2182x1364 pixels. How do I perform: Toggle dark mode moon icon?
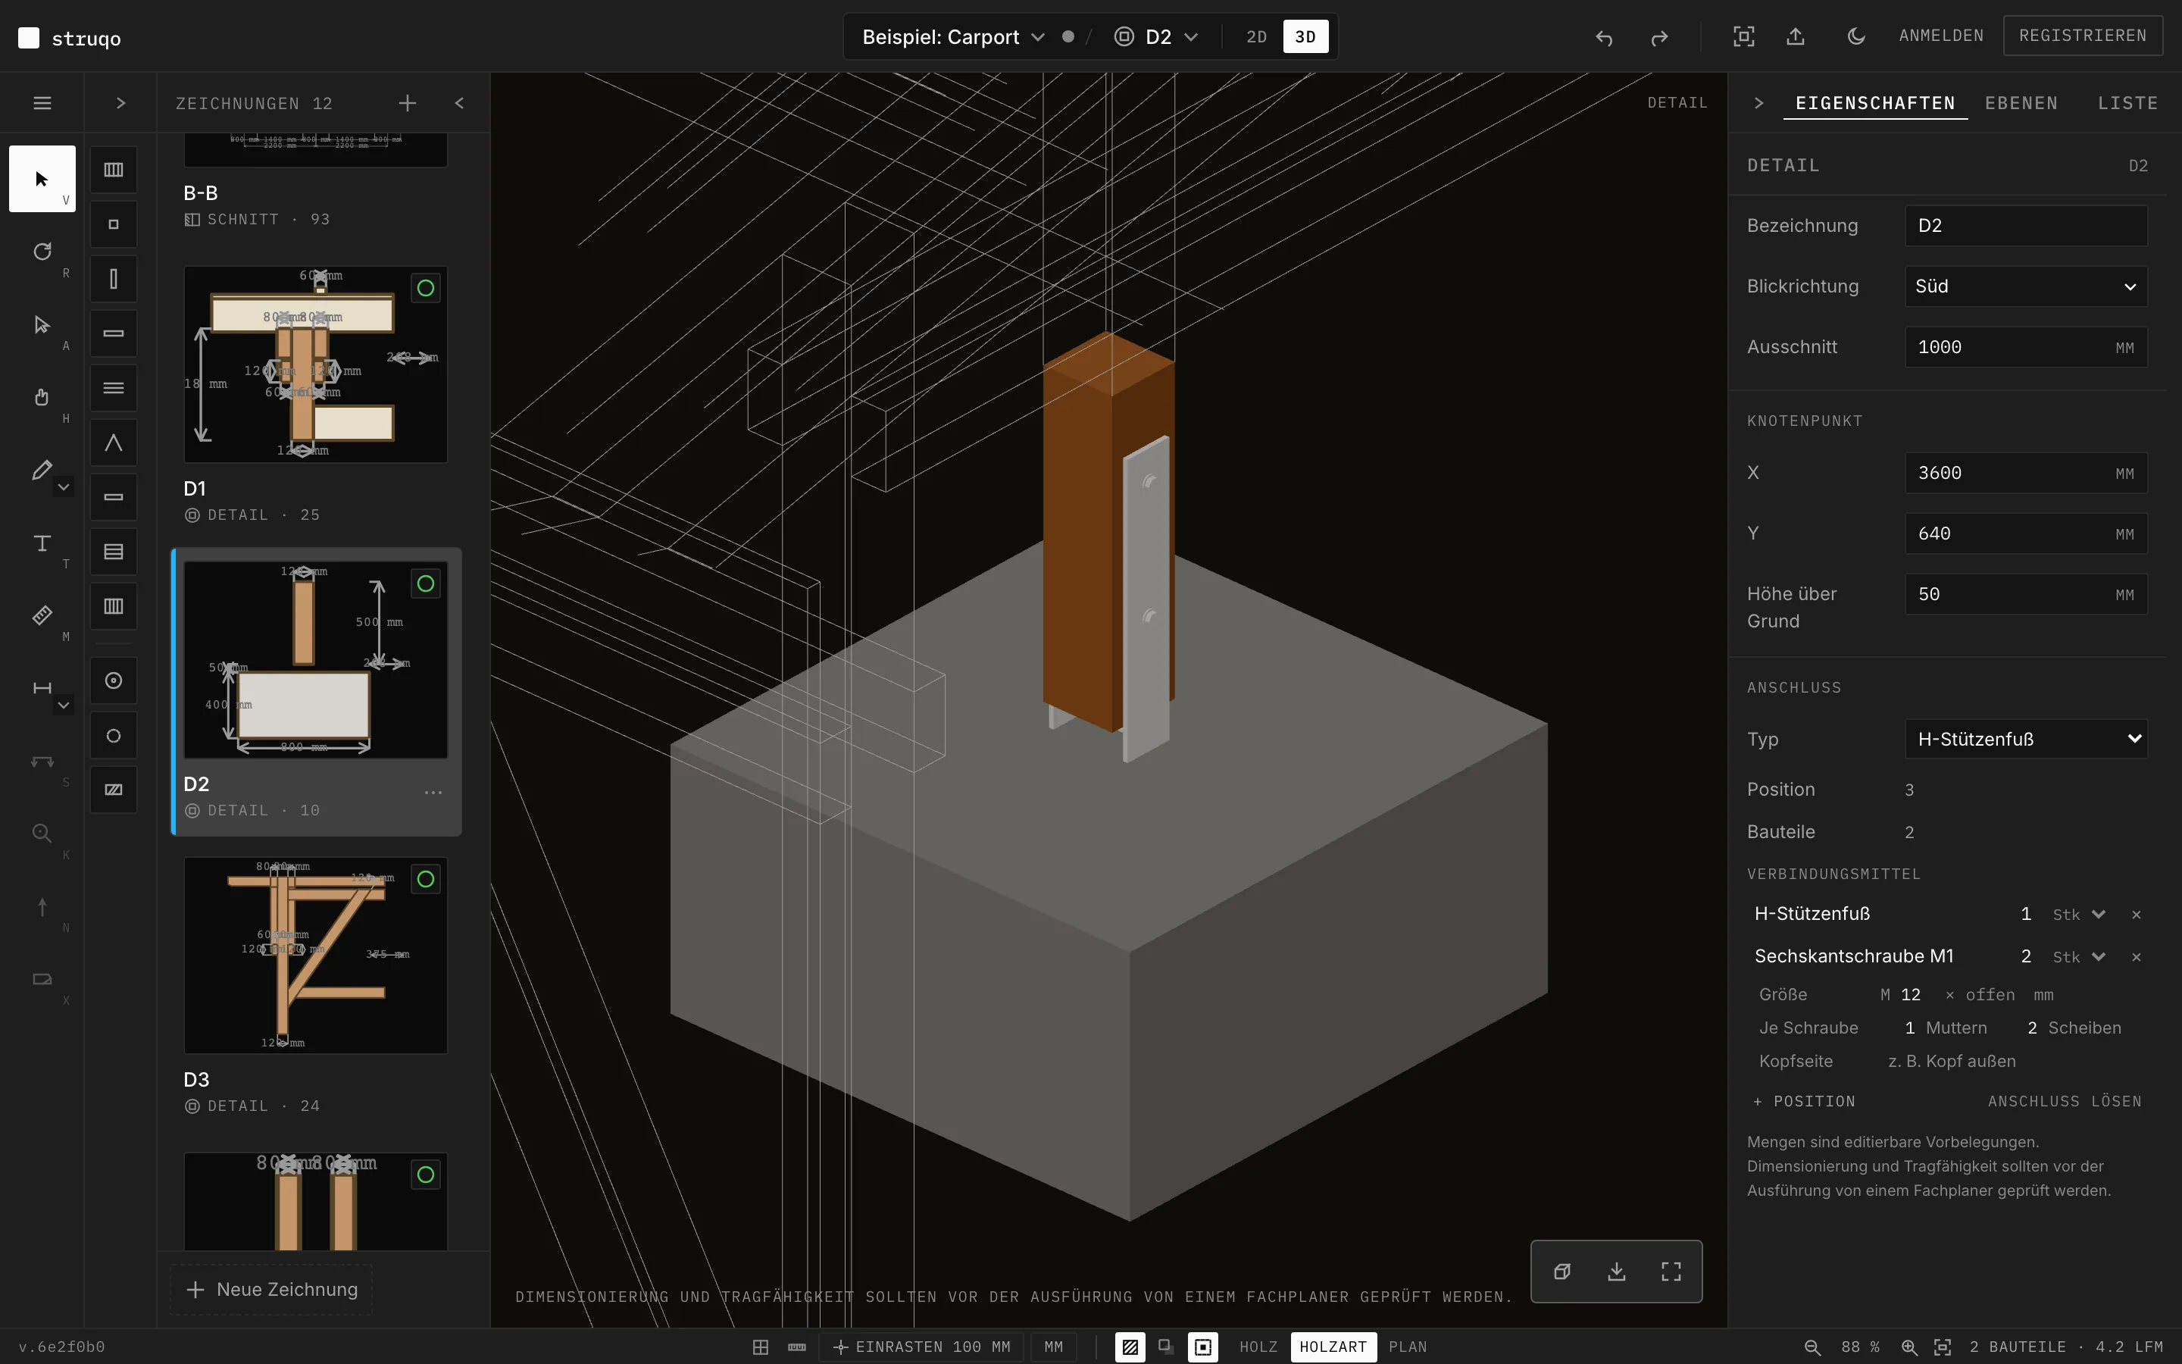tap(1855, 37)
